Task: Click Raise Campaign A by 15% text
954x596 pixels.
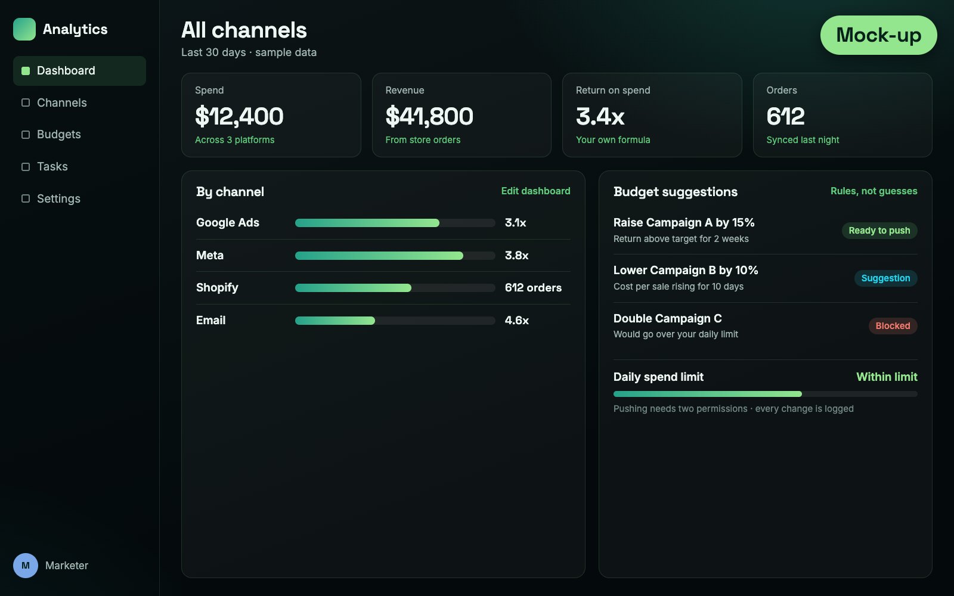Action: [x=684, y=223]
